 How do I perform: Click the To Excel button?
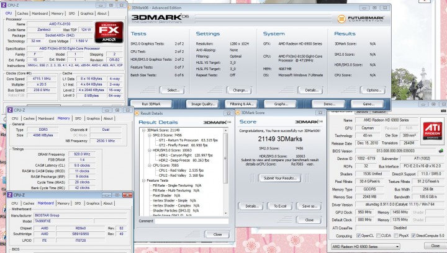pos(280,206)
